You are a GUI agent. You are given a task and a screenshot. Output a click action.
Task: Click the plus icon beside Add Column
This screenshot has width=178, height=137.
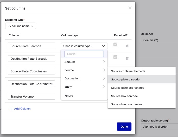[x=11, y=109]
